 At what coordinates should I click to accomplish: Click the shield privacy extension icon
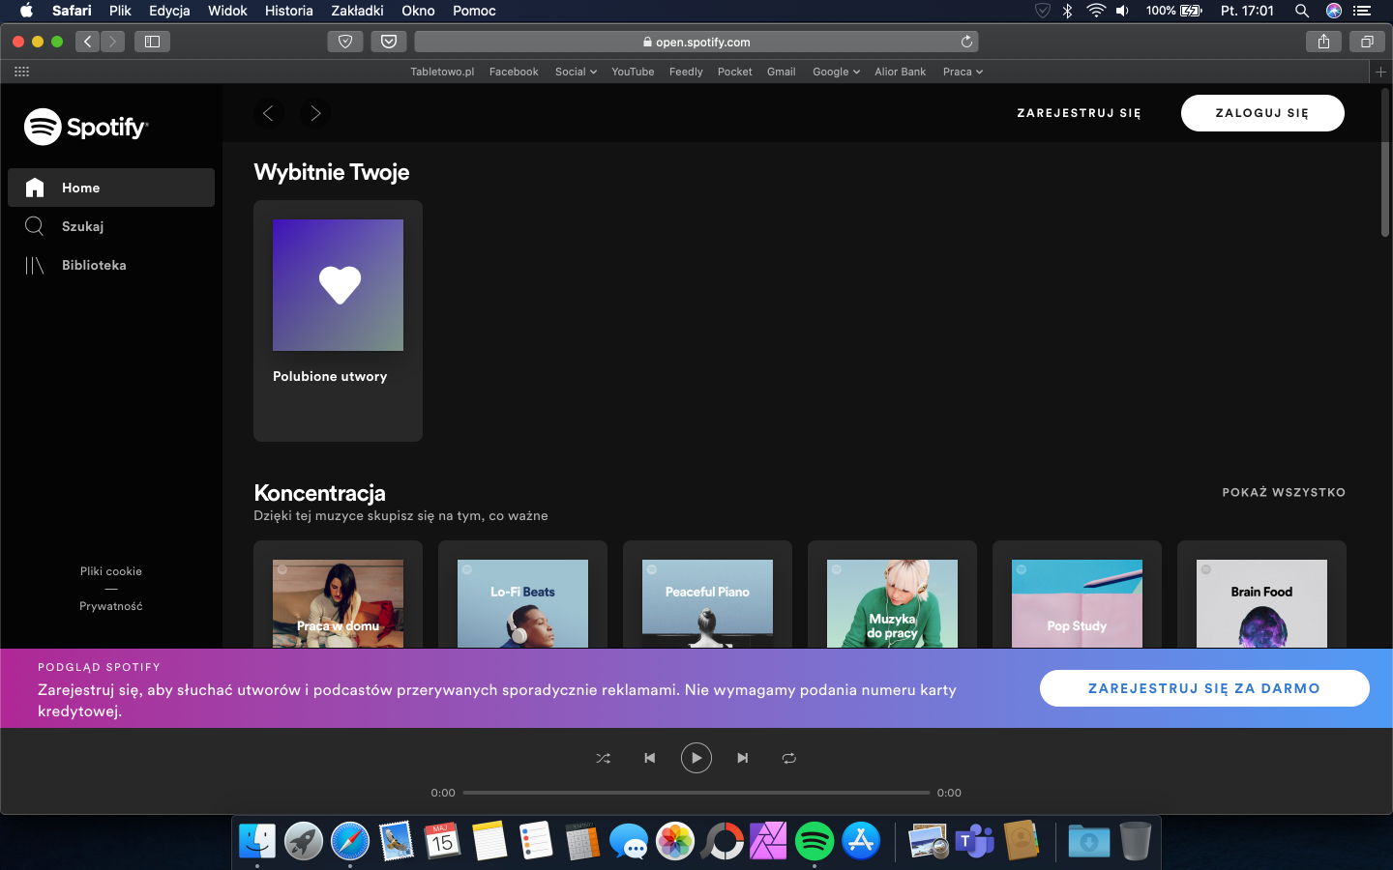click(345, 42)
